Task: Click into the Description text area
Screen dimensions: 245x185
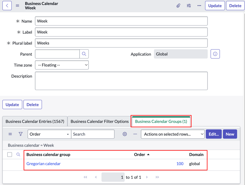Action: click(121, 81)
